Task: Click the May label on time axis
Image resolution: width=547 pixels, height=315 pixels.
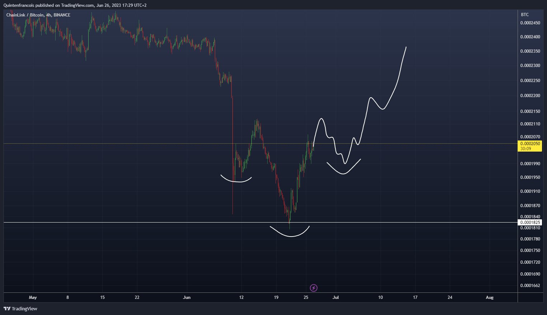Action: click(x=33, y=297)
